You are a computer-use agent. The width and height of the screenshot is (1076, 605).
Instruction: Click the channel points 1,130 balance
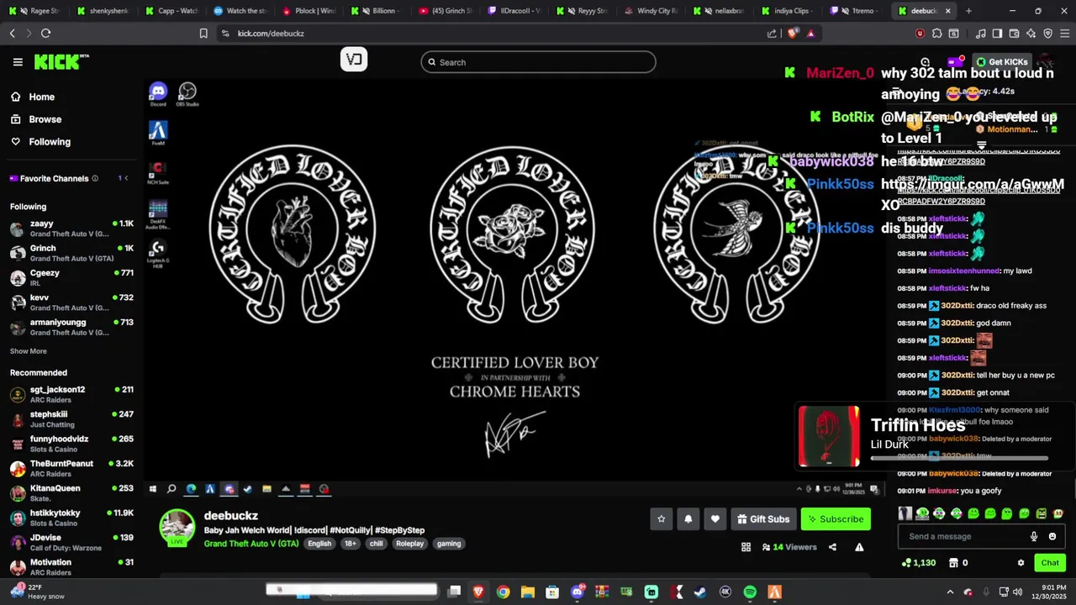tap(918, 563)
